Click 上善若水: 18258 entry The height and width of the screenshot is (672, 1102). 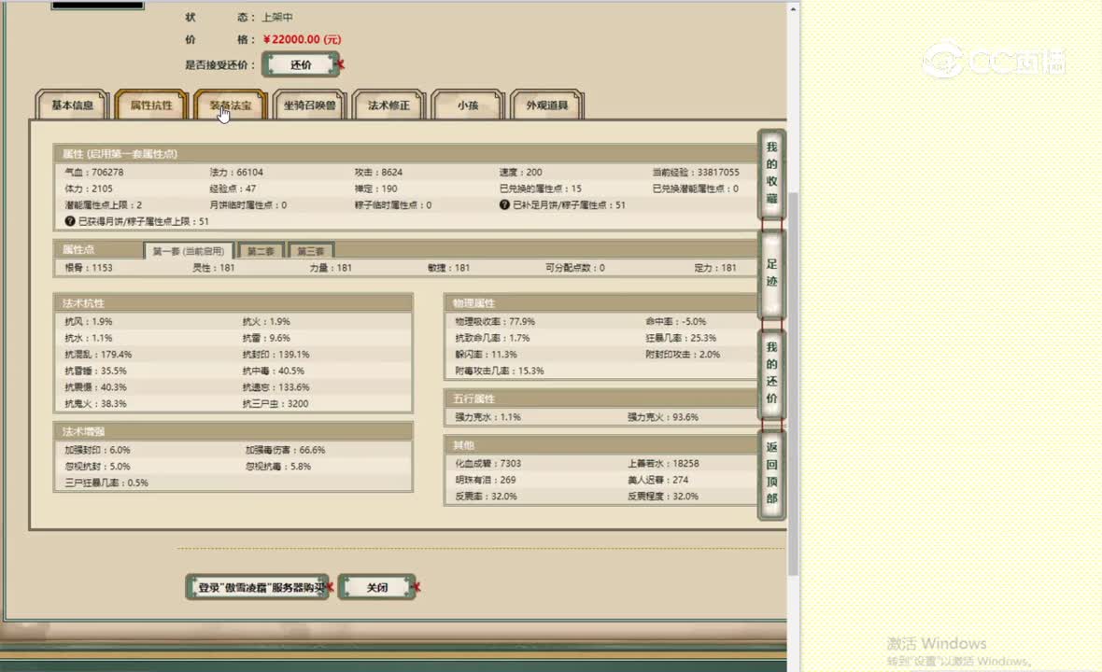[x=663, y=464]
